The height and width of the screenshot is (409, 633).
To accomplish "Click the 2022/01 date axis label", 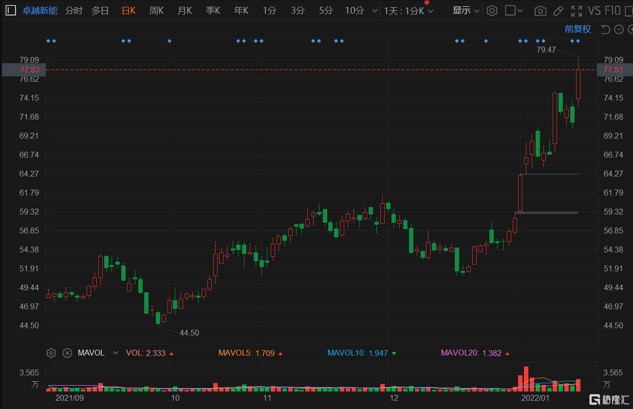I will click(535, 398).
